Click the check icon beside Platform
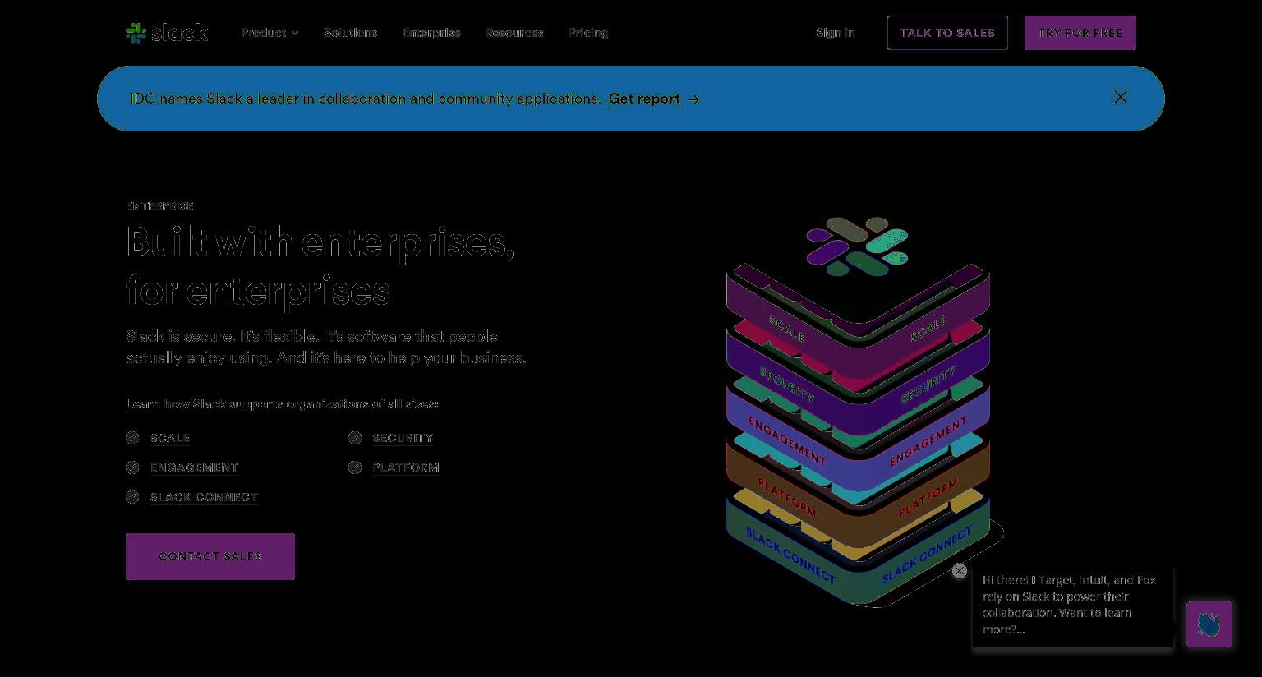This screenshot has height=677, width=1262. pos(355,467)
